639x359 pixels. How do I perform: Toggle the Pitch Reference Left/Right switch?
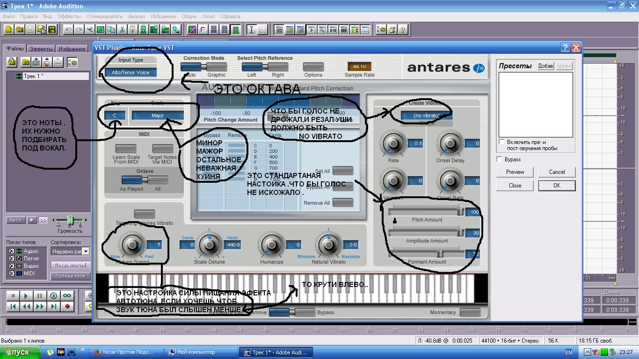[265, 67]
